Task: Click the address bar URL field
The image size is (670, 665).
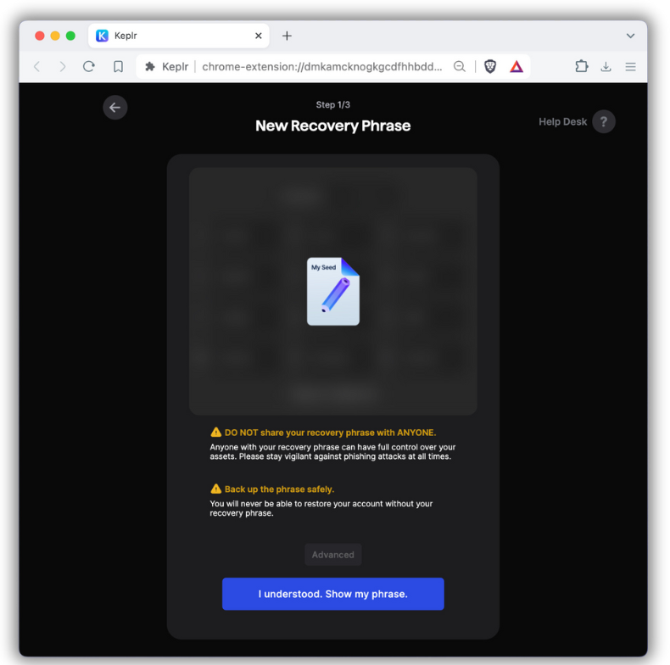Action: [322, 66]
